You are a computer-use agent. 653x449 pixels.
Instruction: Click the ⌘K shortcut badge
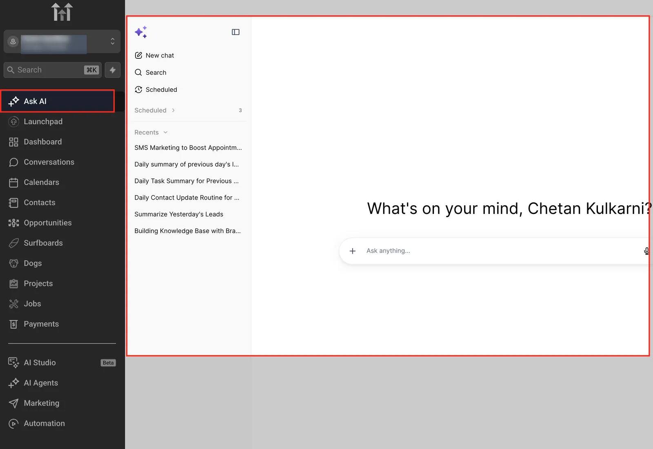point(92,70)
